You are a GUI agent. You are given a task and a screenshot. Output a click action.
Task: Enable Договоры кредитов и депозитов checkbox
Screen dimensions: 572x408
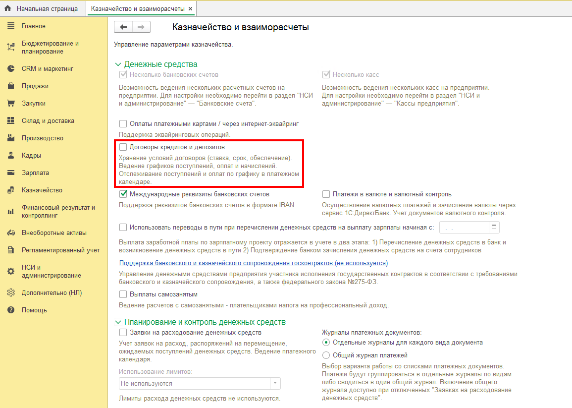123,147
